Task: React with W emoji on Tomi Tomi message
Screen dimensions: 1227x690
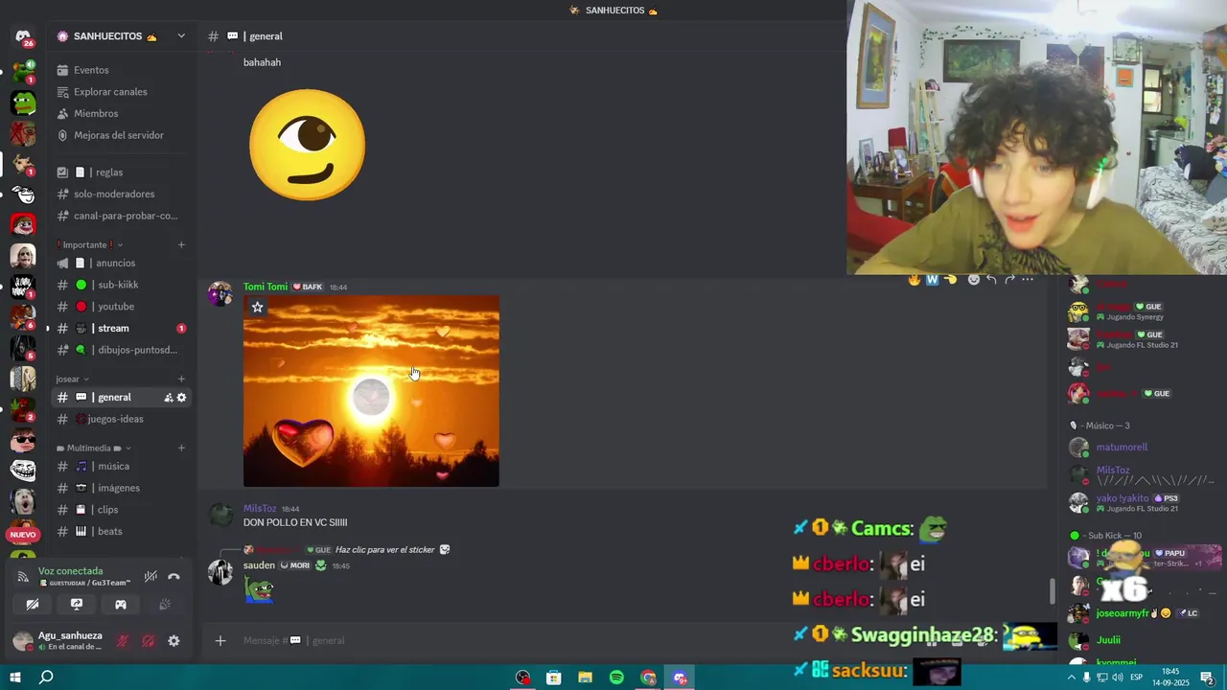Action: pos(932,280)
